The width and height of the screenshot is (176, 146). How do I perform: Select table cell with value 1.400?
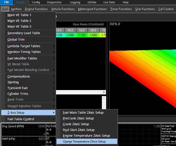point(70,35)
